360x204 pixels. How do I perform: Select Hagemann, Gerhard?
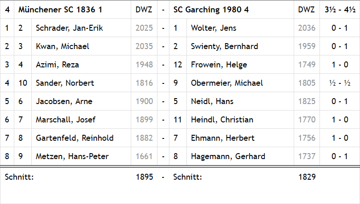click(x=228, y=156)
